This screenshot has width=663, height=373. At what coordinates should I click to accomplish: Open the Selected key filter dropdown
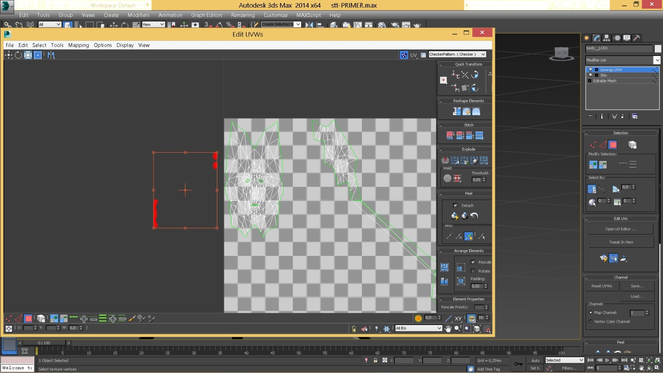point(564,360)
